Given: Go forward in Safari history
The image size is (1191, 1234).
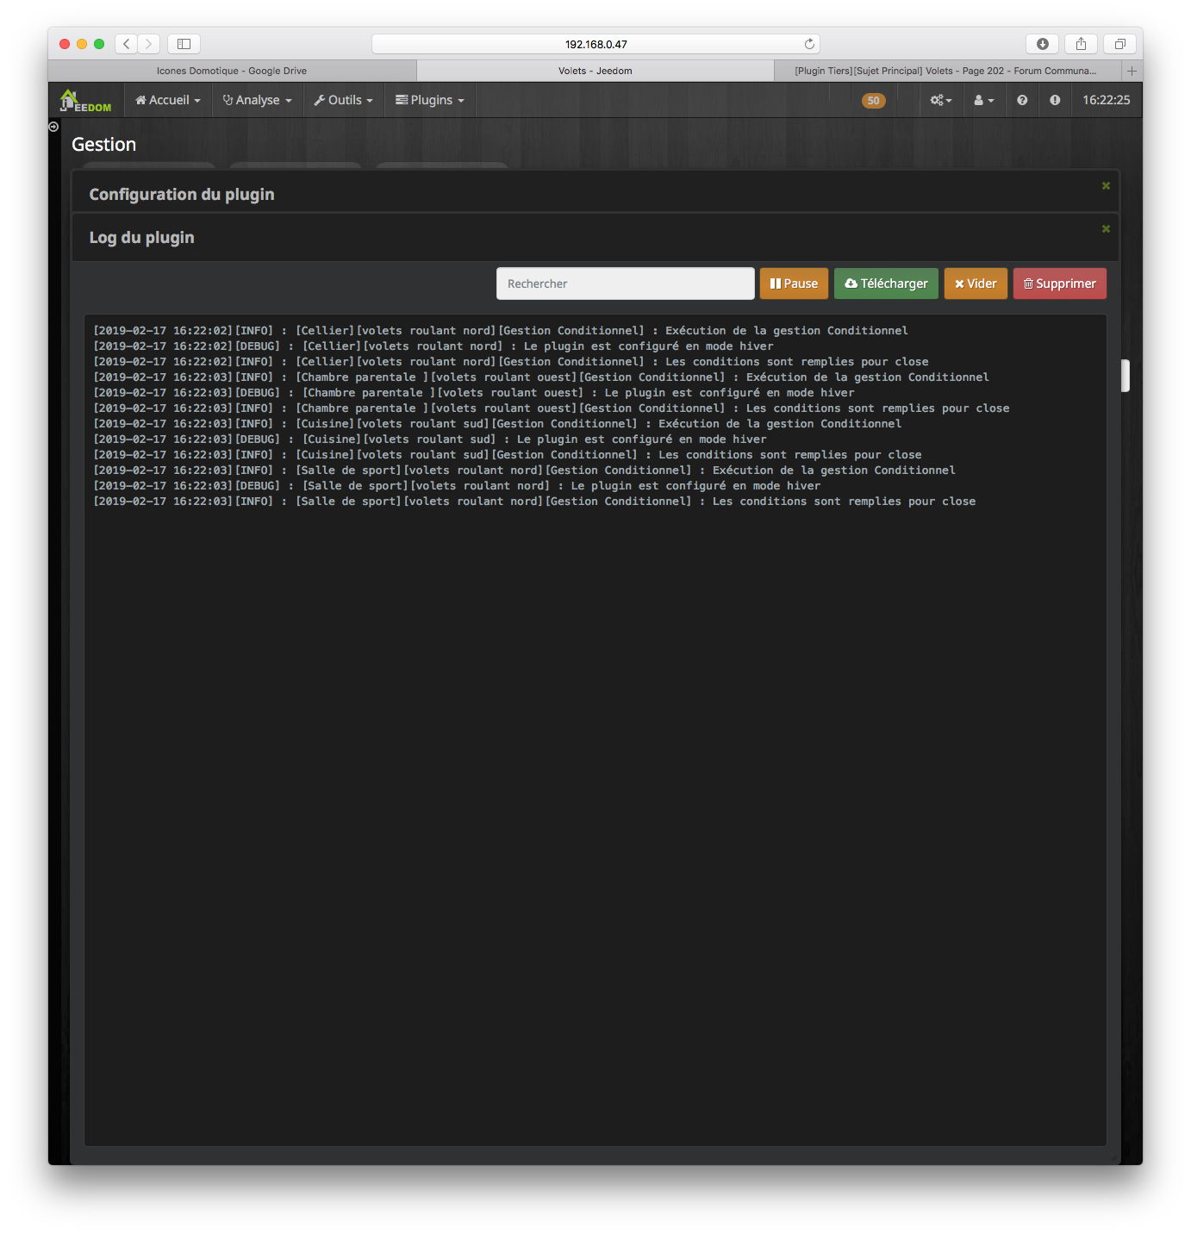Looking at the screenshot, I should (149, 43).
